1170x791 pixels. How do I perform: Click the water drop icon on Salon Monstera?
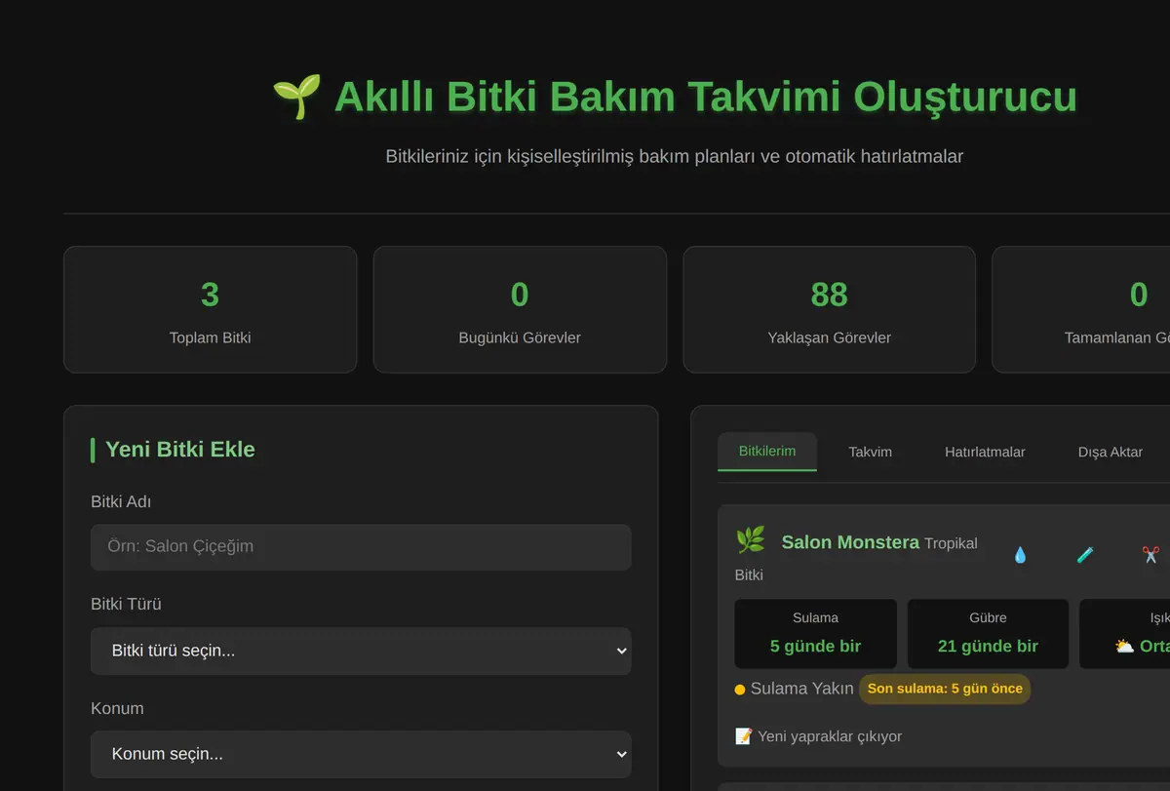click(1020, 554)
